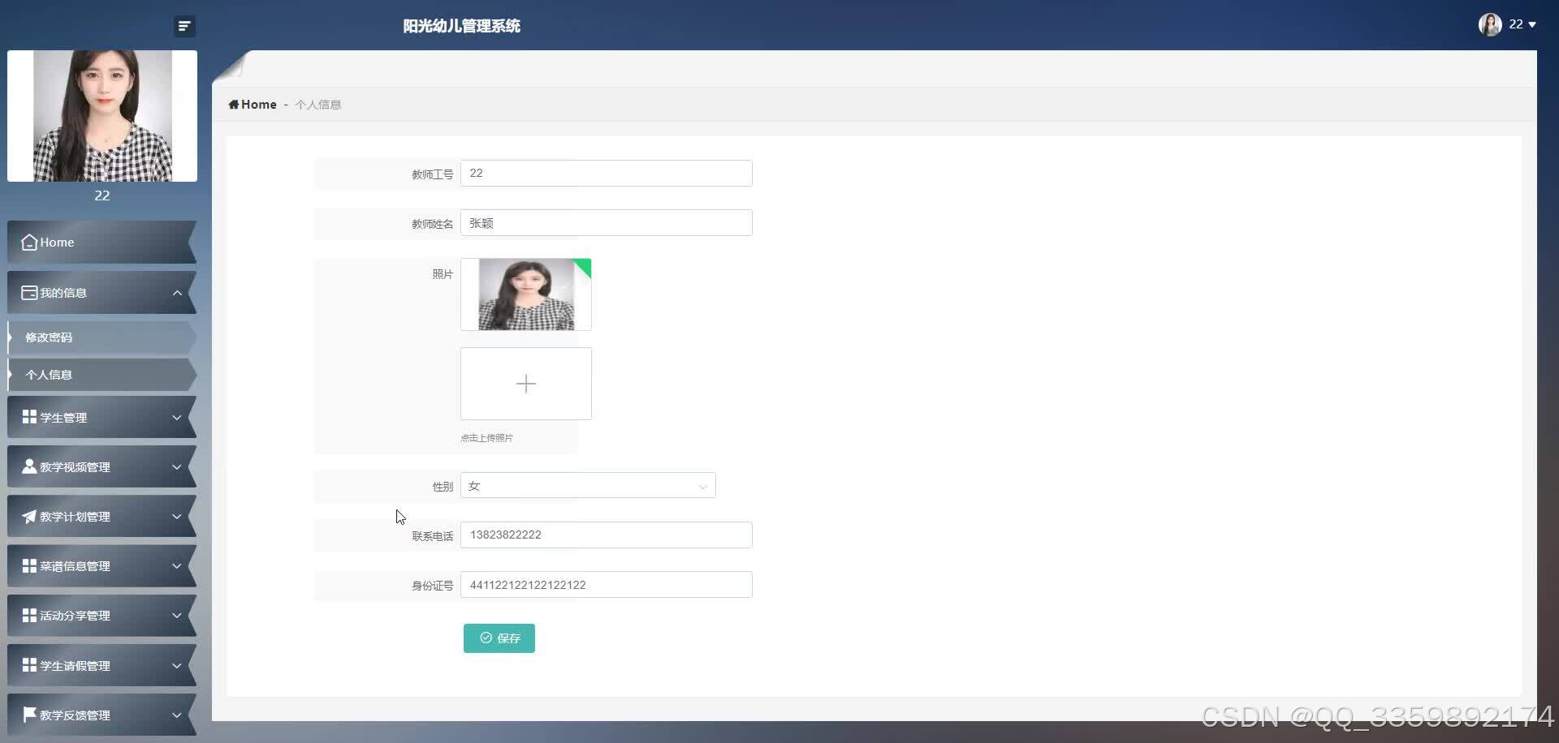Image resolution: width=1559 pixels, height=743 pixels.
Task: Click the user avatar in the header
Action: 1491,24
